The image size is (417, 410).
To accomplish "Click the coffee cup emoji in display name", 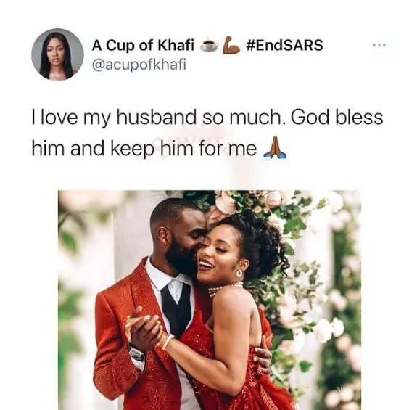I will [x=209, y=45].
